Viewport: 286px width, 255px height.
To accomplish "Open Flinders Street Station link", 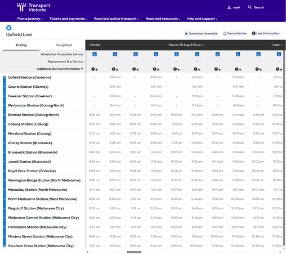I will (40, 236).
